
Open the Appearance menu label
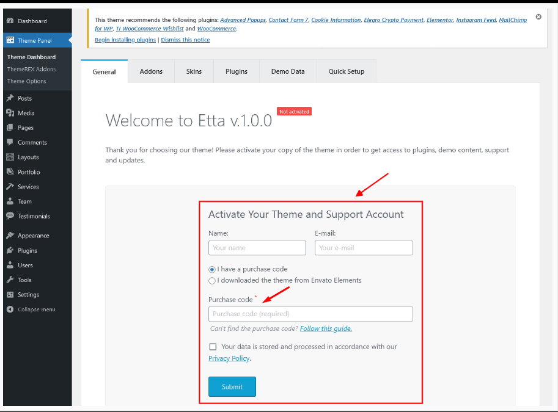(34, 236)
